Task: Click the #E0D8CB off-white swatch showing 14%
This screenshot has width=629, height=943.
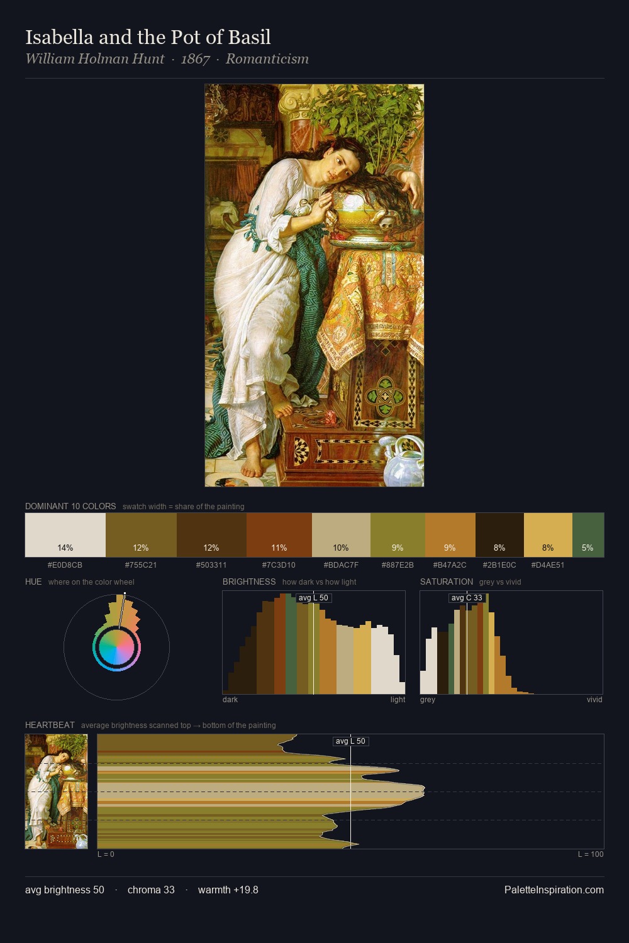Action: pyautogui.click(x=65, y=535)
